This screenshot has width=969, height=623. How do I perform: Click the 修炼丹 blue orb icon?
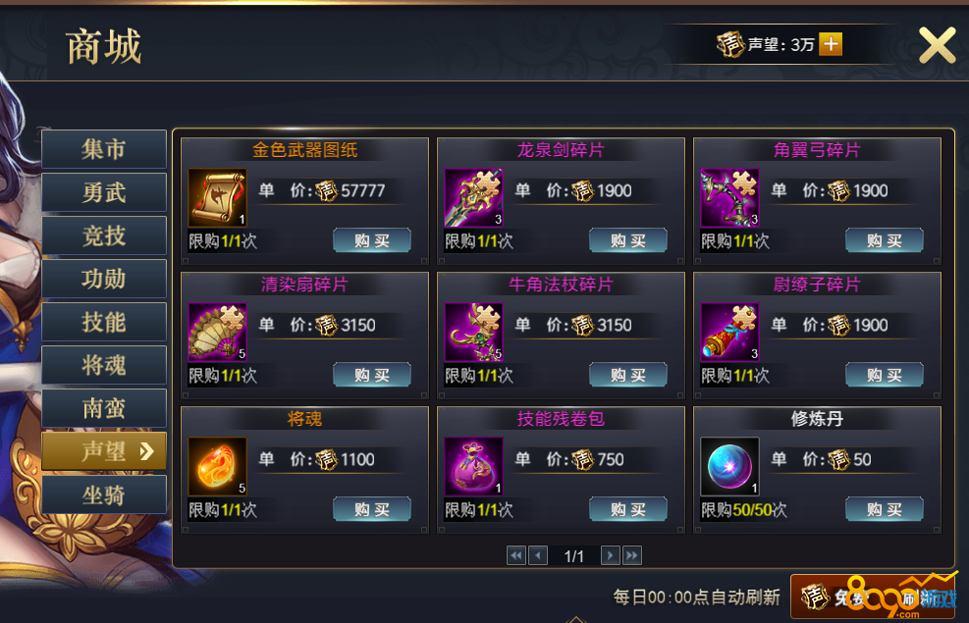coord(729,467)
